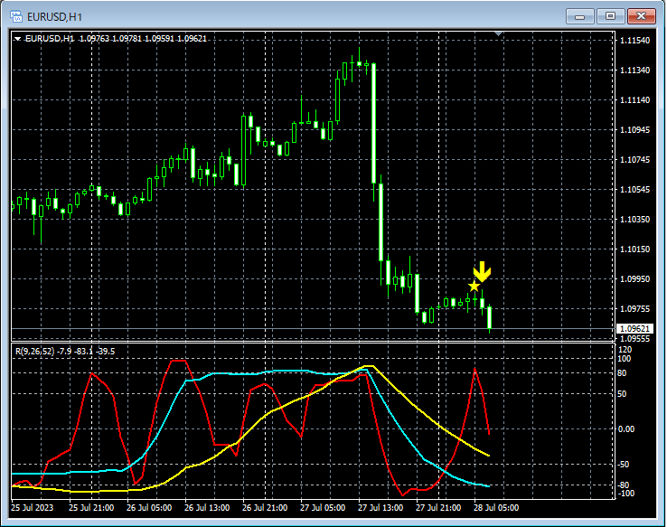
Task: Click the EURUSD,H1 chart window icon
Action: [x=16, y=16]
